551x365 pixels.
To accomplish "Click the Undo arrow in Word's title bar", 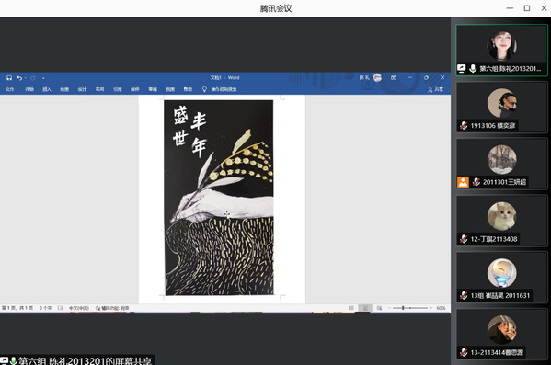I will [19, 78].
